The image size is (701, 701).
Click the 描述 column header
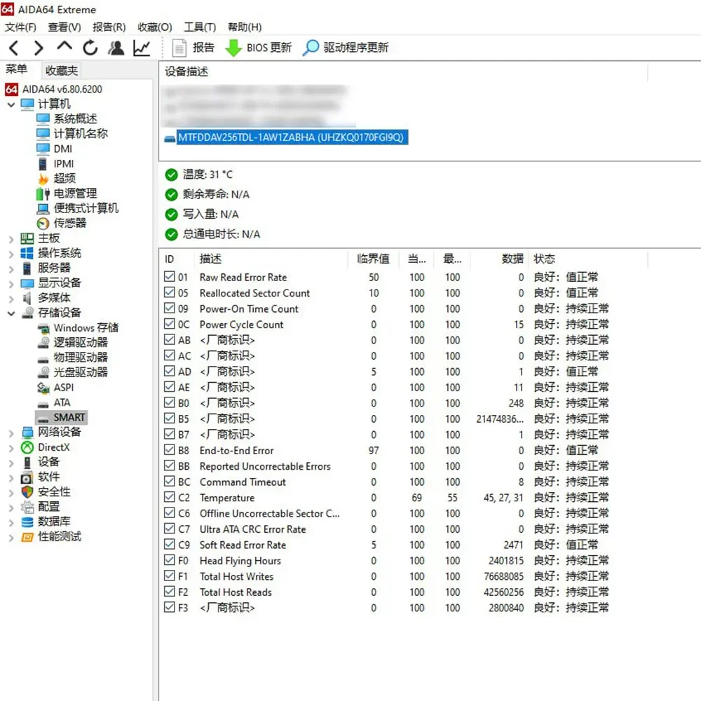click(x=271, y=259)
